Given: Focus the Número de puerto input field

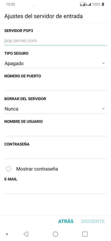Looking at the screenshot, I should [x=55, y=86].
